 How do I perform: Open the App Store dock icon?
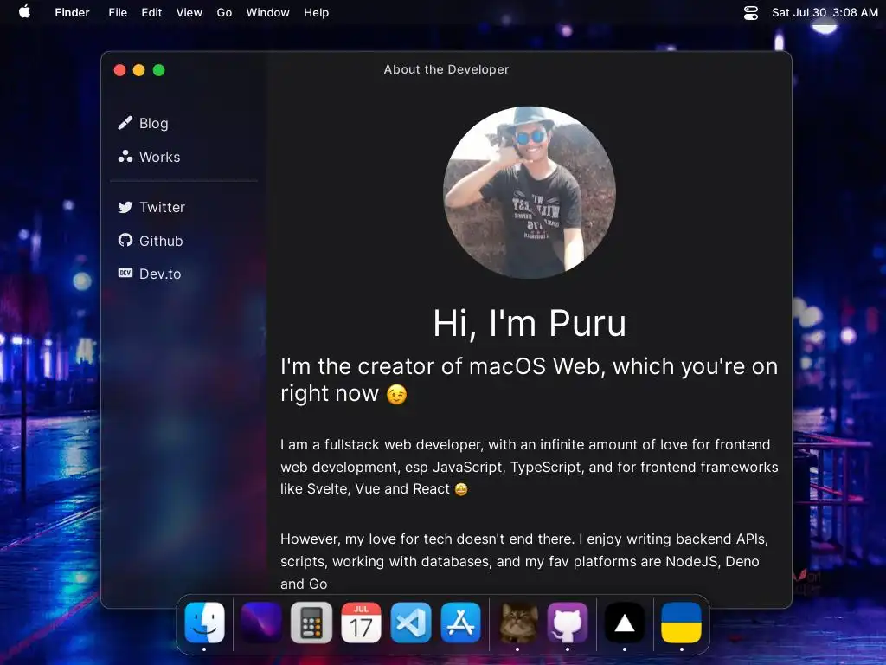[x=460, y=623]
